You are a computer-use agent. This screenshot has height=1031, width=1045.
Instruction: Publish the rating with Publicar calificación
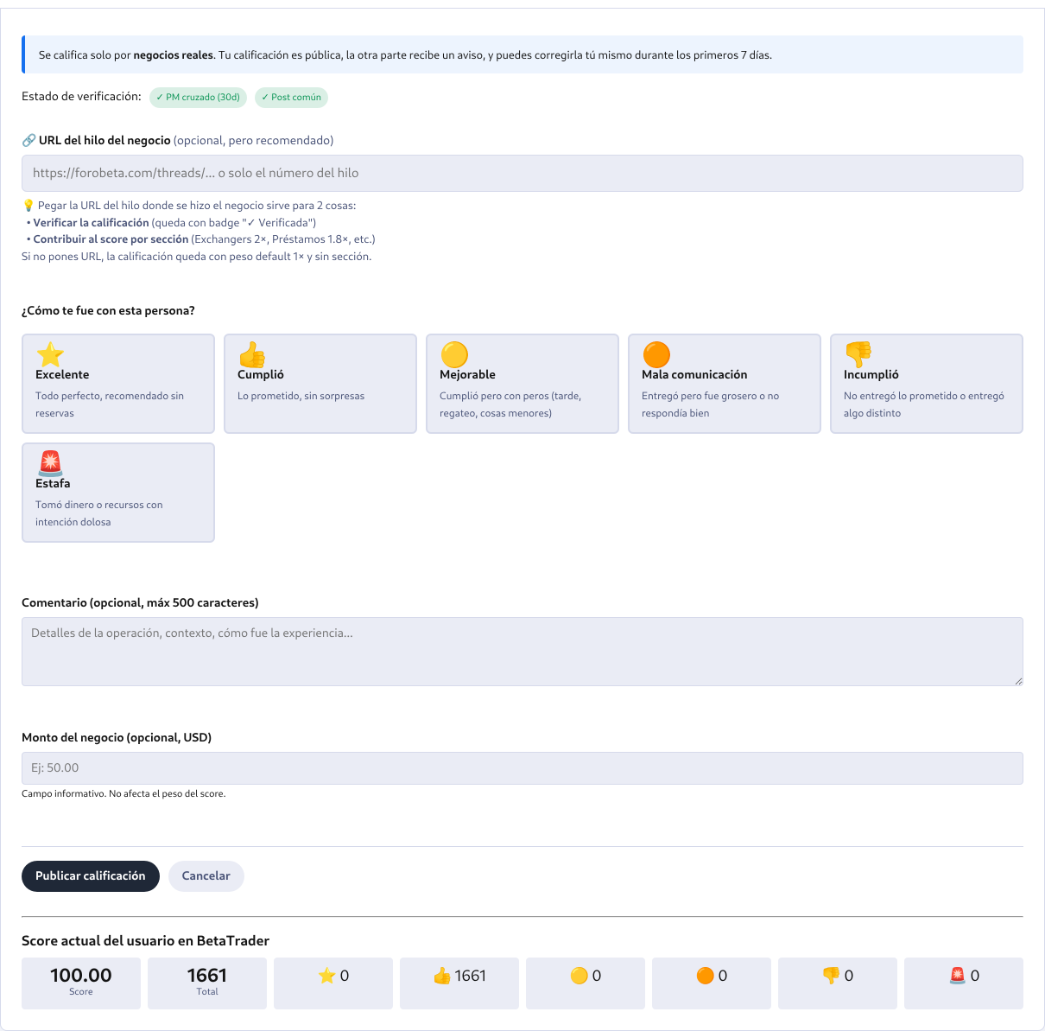(91, 876)
